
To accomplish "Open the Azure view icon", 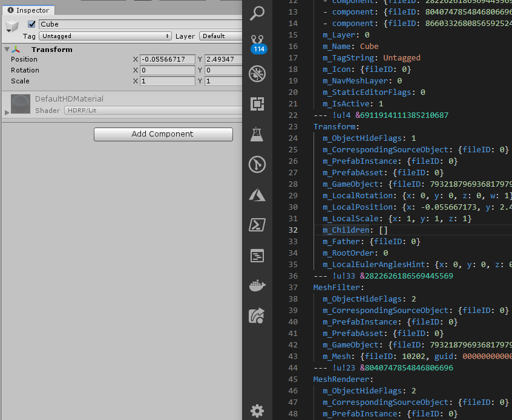I will point(257,195).
